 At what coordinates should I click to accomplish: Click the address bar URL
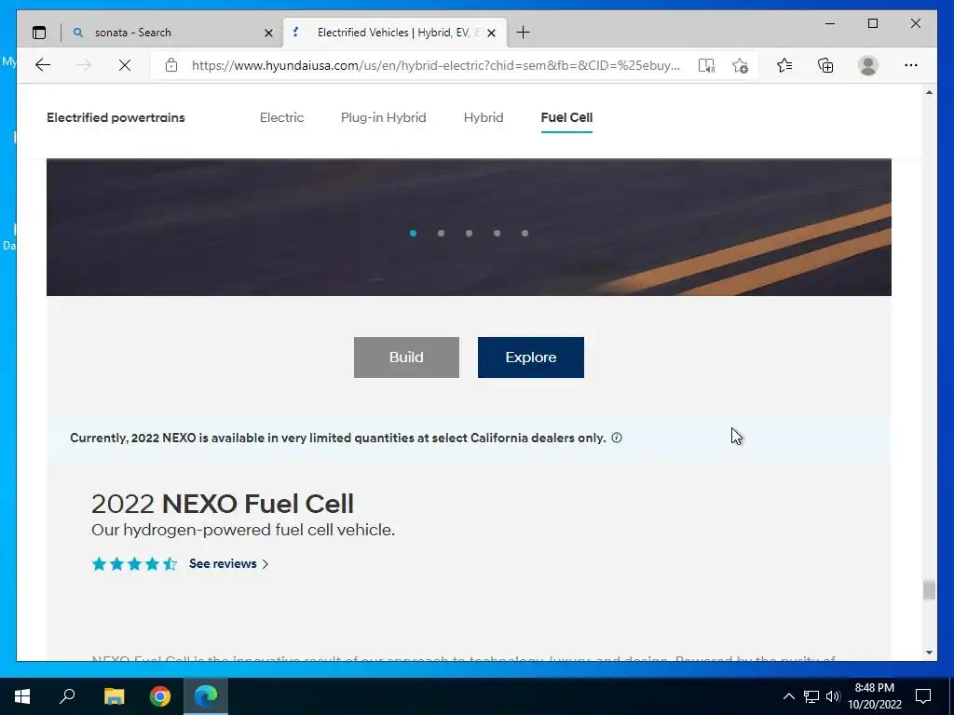coord(436,66)
